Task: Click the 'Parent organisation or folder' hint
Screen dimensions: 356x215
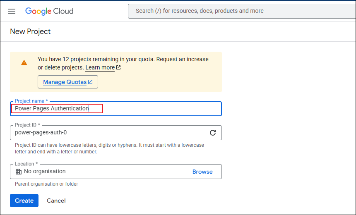Action: point(46,184)
